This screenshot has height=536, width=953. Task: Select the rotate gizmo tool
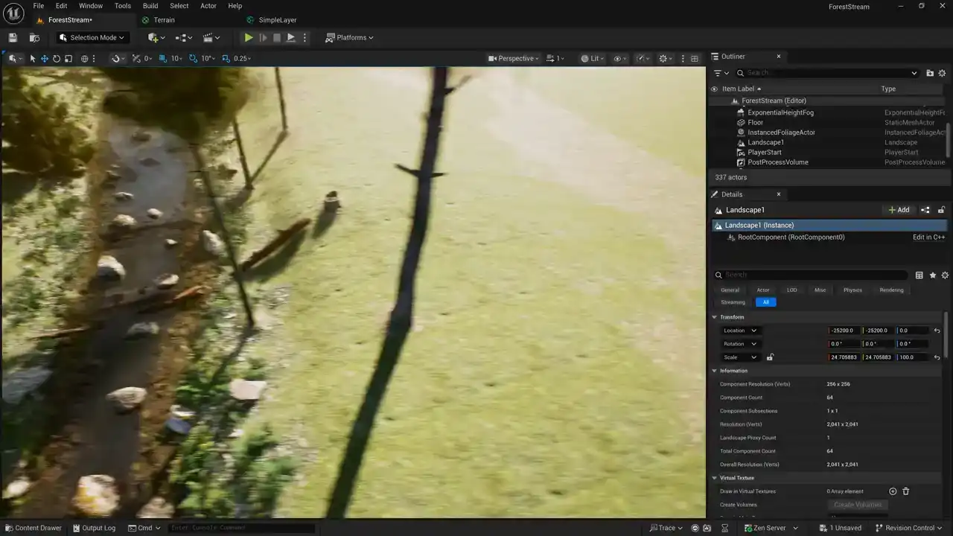pyautogui.click(x=57, y=59)
